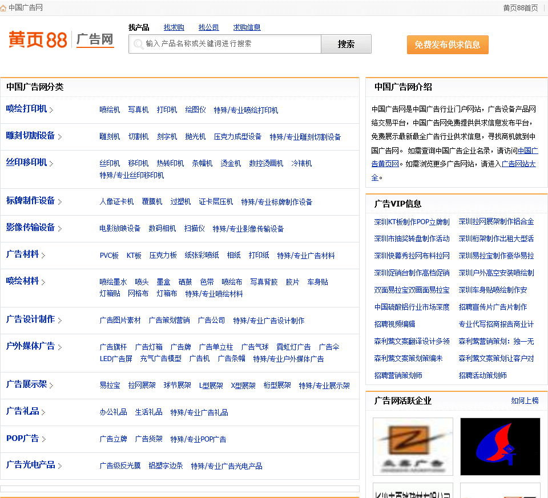Open 招聘视频编辑 VIP link
Viewport: 548px width, 498px height.
pyautogui.click(x=394, y=325)
